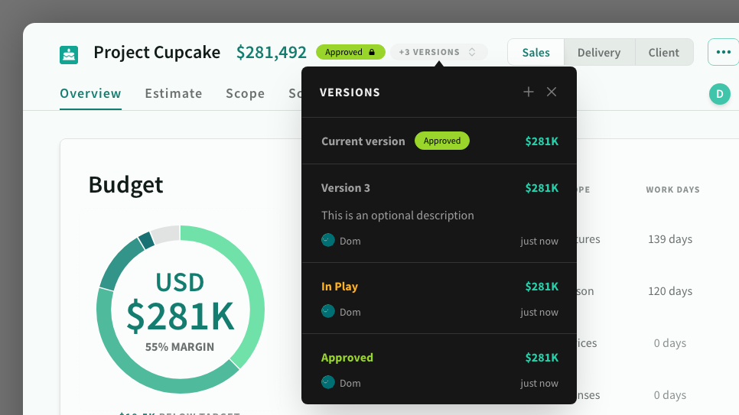Image resolution: width=739 pixels, height=415 pixels.
Task: Click Dom's avatar under In Play version
Action: pos(328,311)
